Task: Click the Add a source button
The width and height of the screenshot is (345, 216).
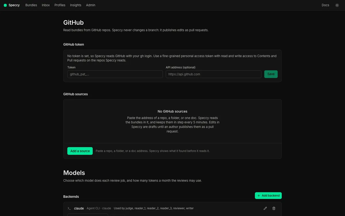Action: [80, 151]
